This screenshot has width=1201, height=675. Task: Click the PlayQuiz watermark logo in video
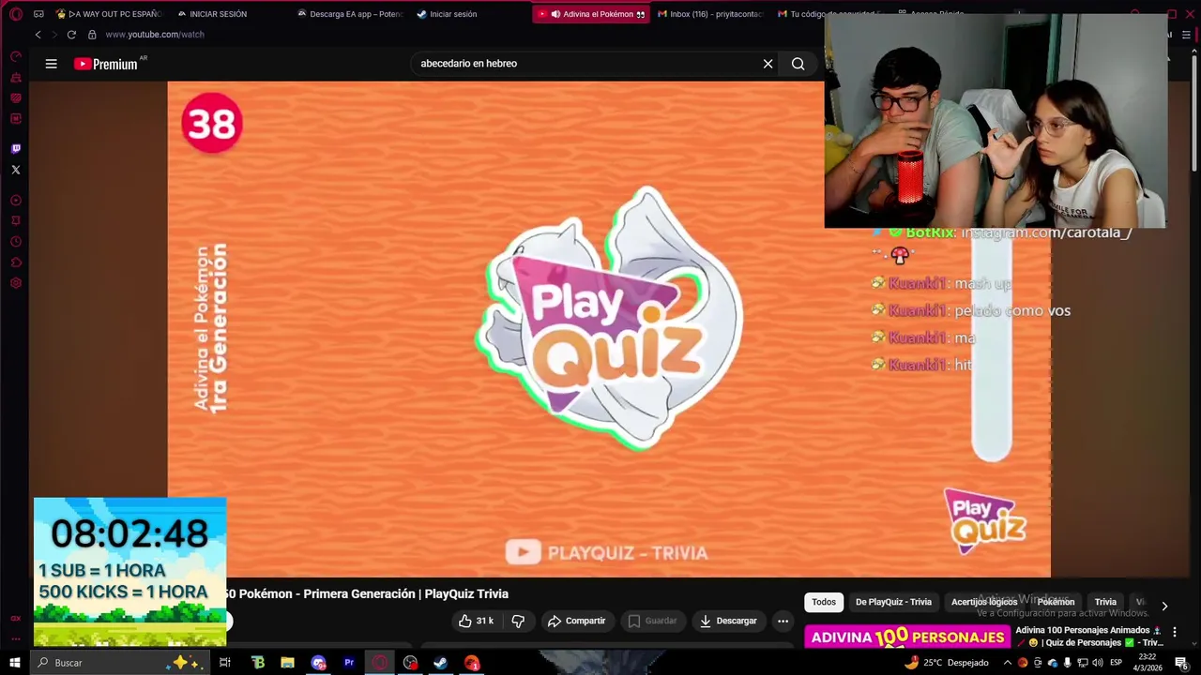pyautogui.click(x=984, y=520)
